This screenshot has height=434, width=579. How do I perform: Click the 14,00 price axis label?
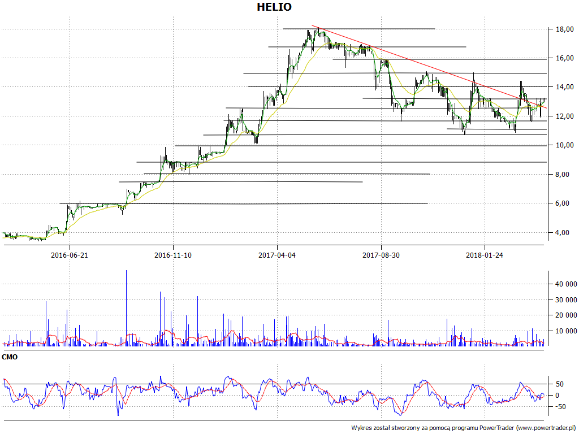click(565, 87)
